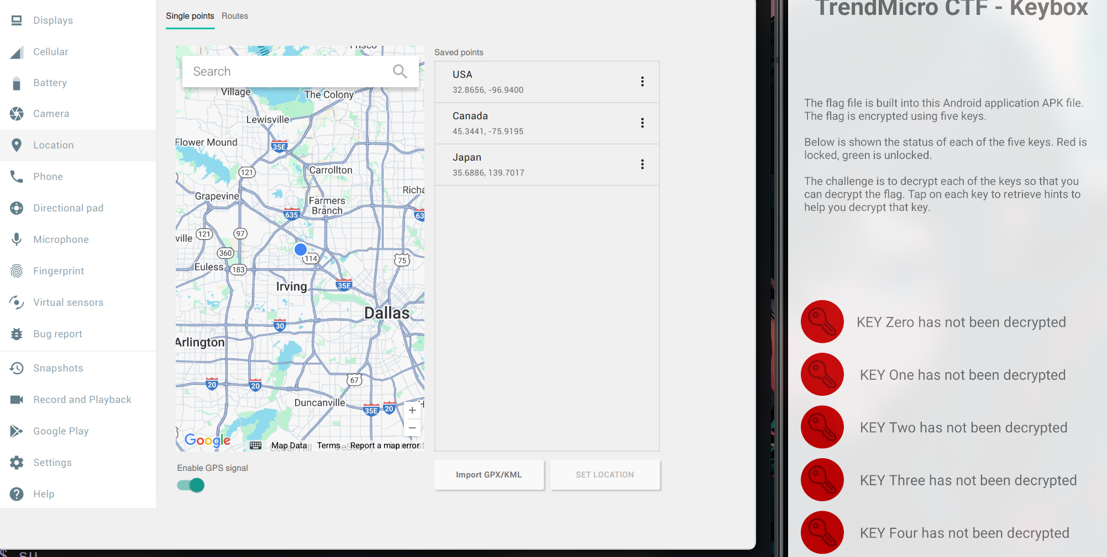Open the Phone handset icon

[17, 177]
